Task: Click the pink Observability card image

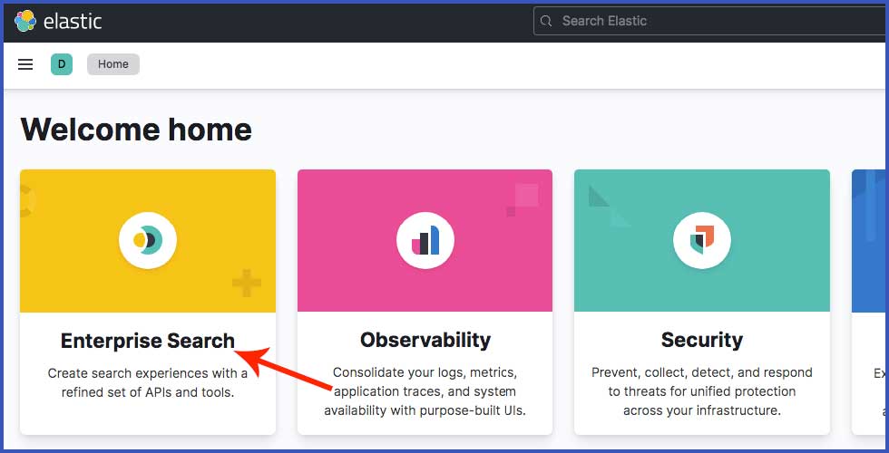Action: [425, 241]
